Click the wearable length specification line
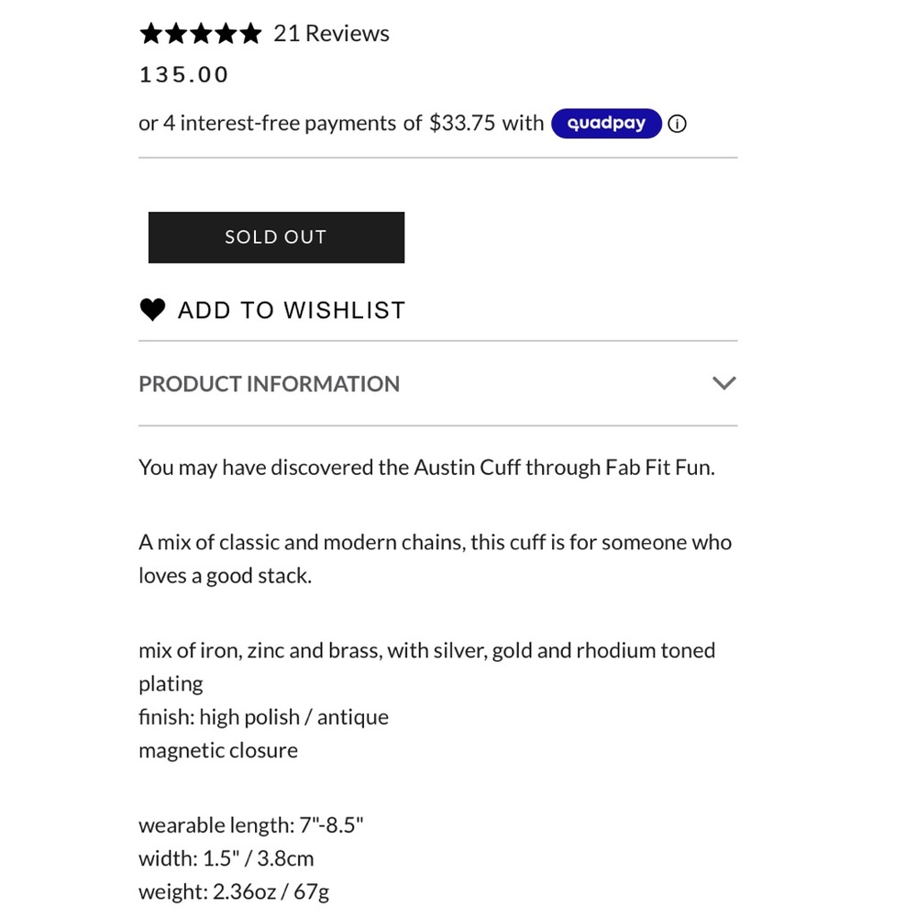Viewport: 917px width, 917px height. coord(251,824)
